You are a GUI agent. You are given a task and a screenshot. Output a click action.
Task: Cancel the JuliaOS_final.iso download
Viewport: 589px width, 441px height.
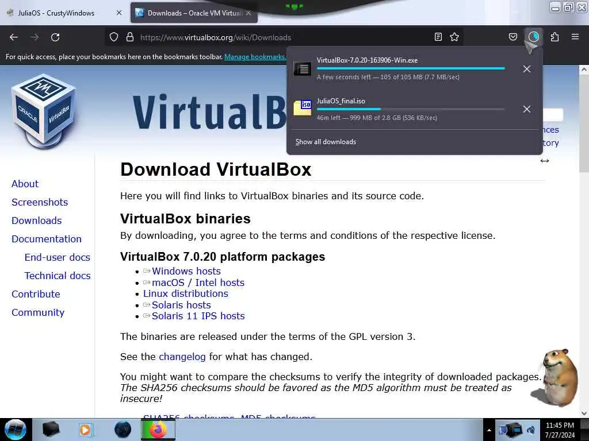tap(527, 109)
